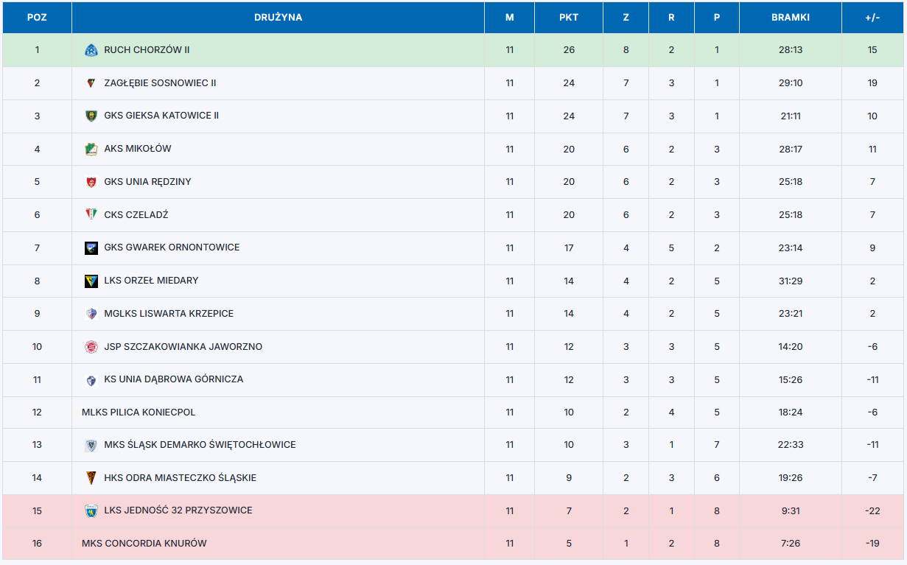Click the CKS Czeladź club crest
907x565 pixels.
pos(91,215)
